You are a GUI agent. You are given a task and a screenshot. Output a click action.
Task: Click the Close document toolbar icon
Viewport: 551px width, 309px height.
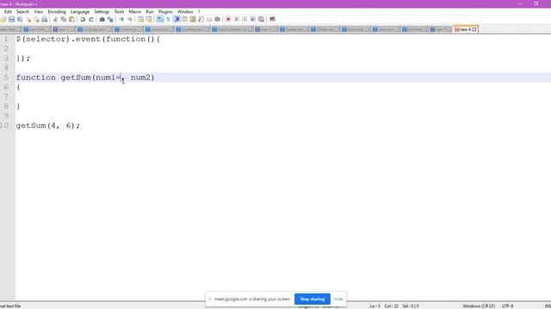pos(28,19)
